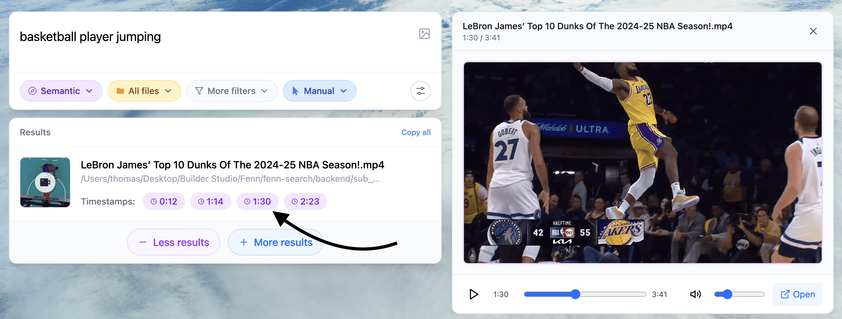This screenshot has width=842, height=319.
Task: Close the video preview panel
Action: click(x=813, y=31)
